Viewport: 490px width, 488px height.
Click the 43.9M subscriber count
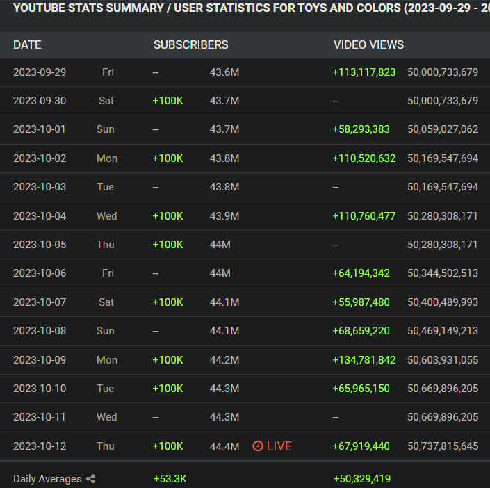pyautogui.click(x=224, y=216)
